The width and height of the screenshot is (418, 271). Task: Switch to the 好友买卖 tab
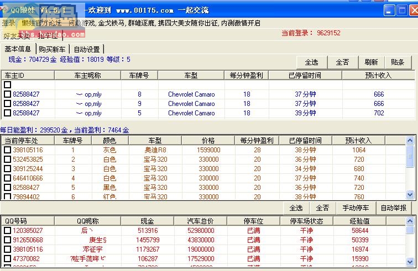17,36
